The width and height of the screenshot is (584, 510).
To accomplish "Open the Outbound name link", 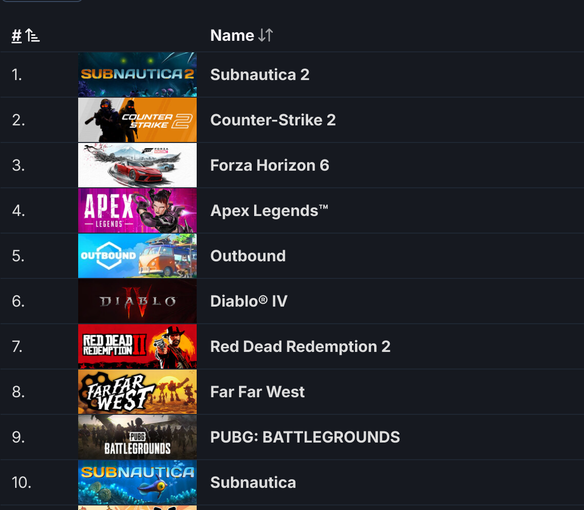I will click(248, 256).
